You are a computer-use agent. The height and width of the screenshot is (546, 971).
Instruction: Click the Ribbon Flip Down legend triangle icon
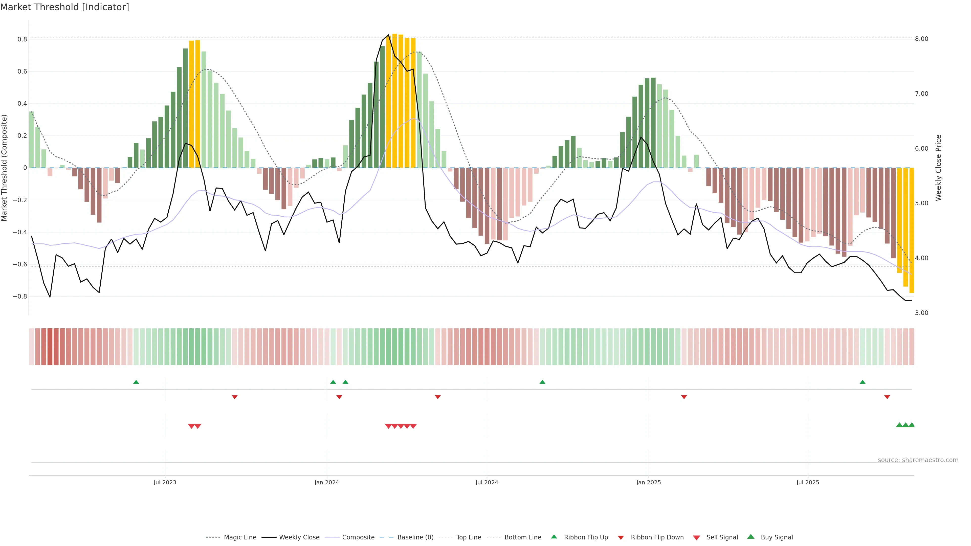(x=621, y=537)
